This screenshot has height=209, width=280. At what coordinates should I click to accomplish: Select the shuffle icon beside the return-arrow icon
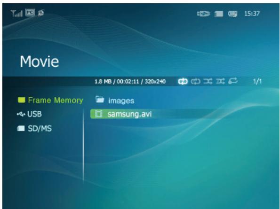[x=220, y=81]
